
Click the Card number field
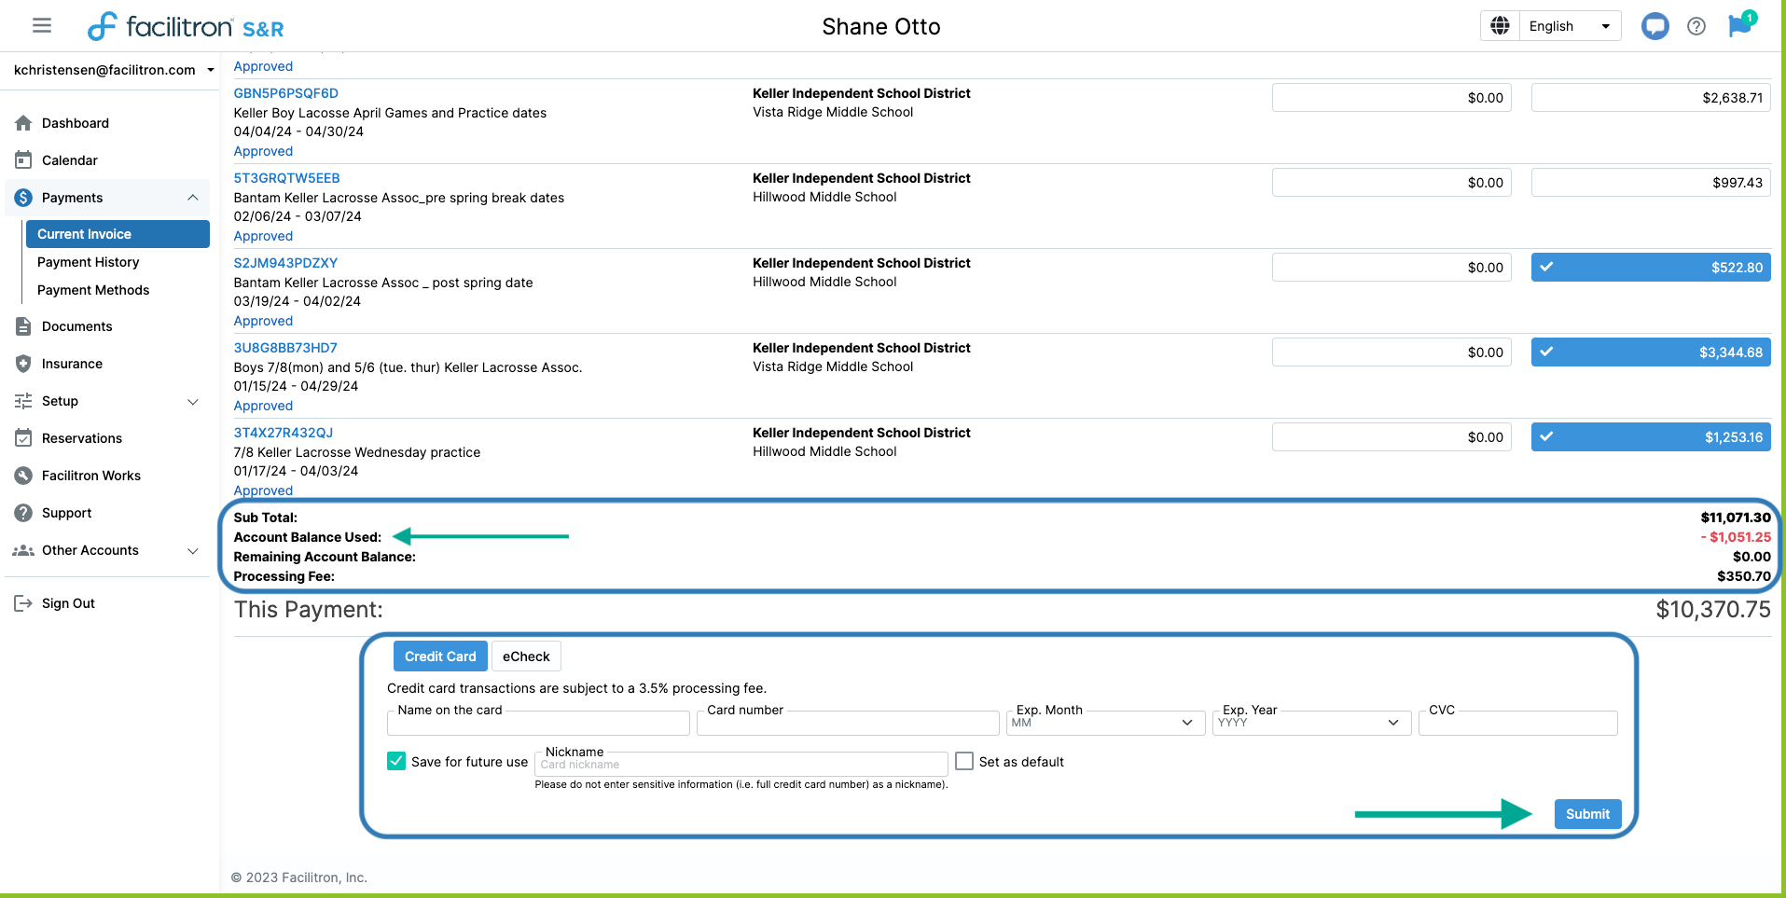[848, 723]
